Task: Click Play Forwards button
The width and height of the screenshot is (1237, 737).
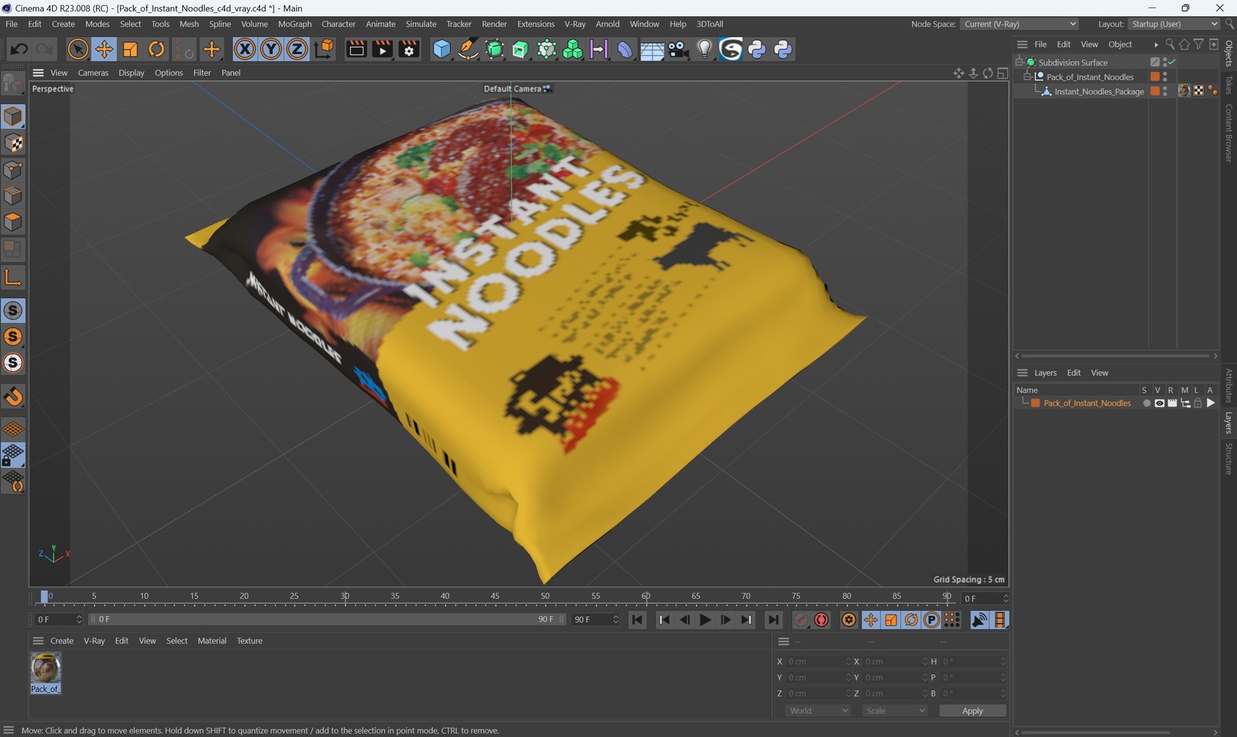Action: pyautogui.click(x=705, y=620)
